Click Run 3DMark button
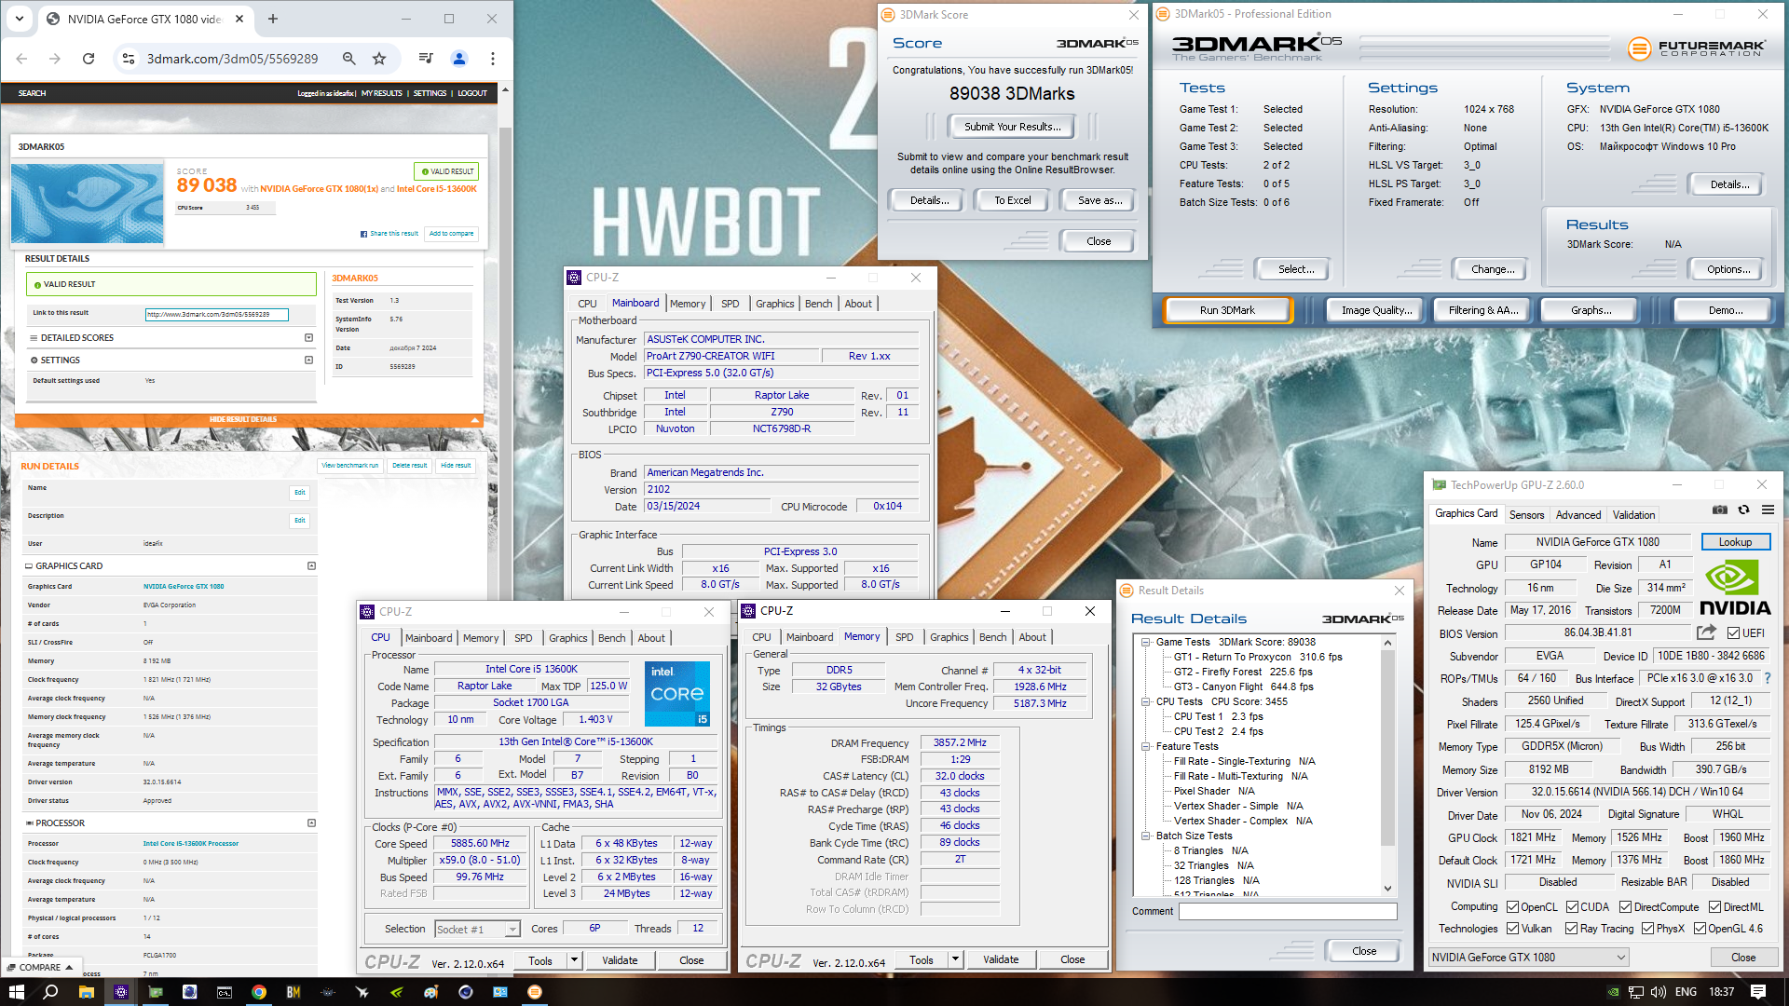The height and width of the screenshot is (1006, 1789). [1227, 310]
